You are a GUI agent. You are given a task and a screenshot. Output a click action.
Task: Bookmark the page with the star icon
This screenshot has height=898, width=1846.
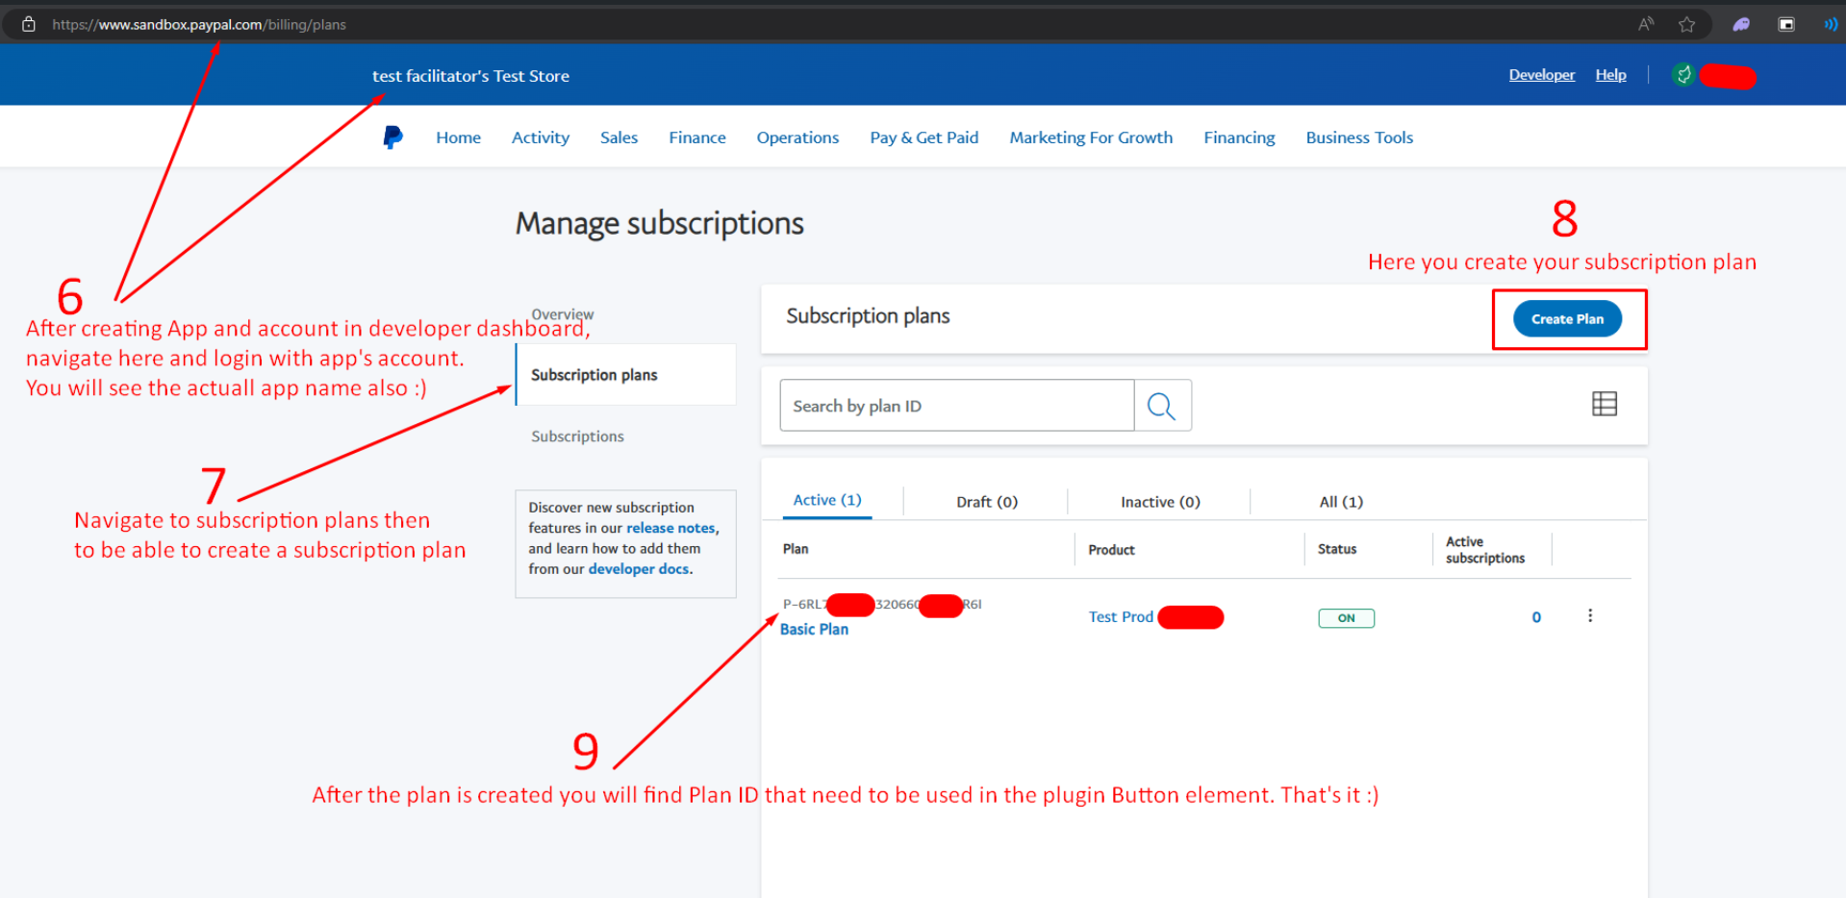[1686, 25]
